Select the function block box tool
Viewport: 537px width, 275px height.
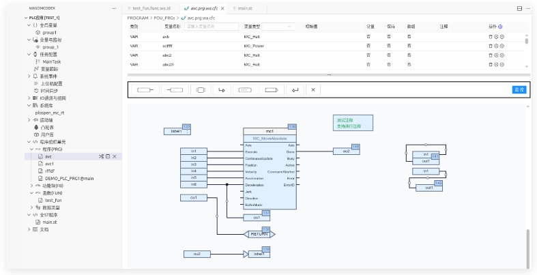[x=201, y=89]
